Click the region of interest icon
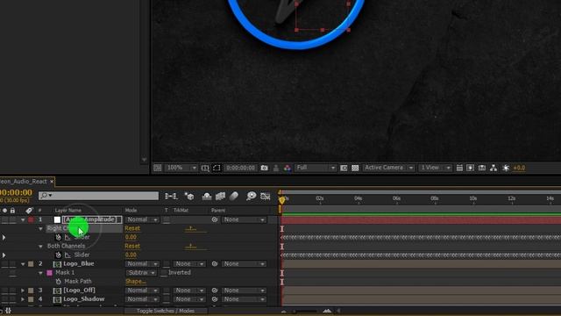Screen dimensions: 561x316 (x=344, y=168)
